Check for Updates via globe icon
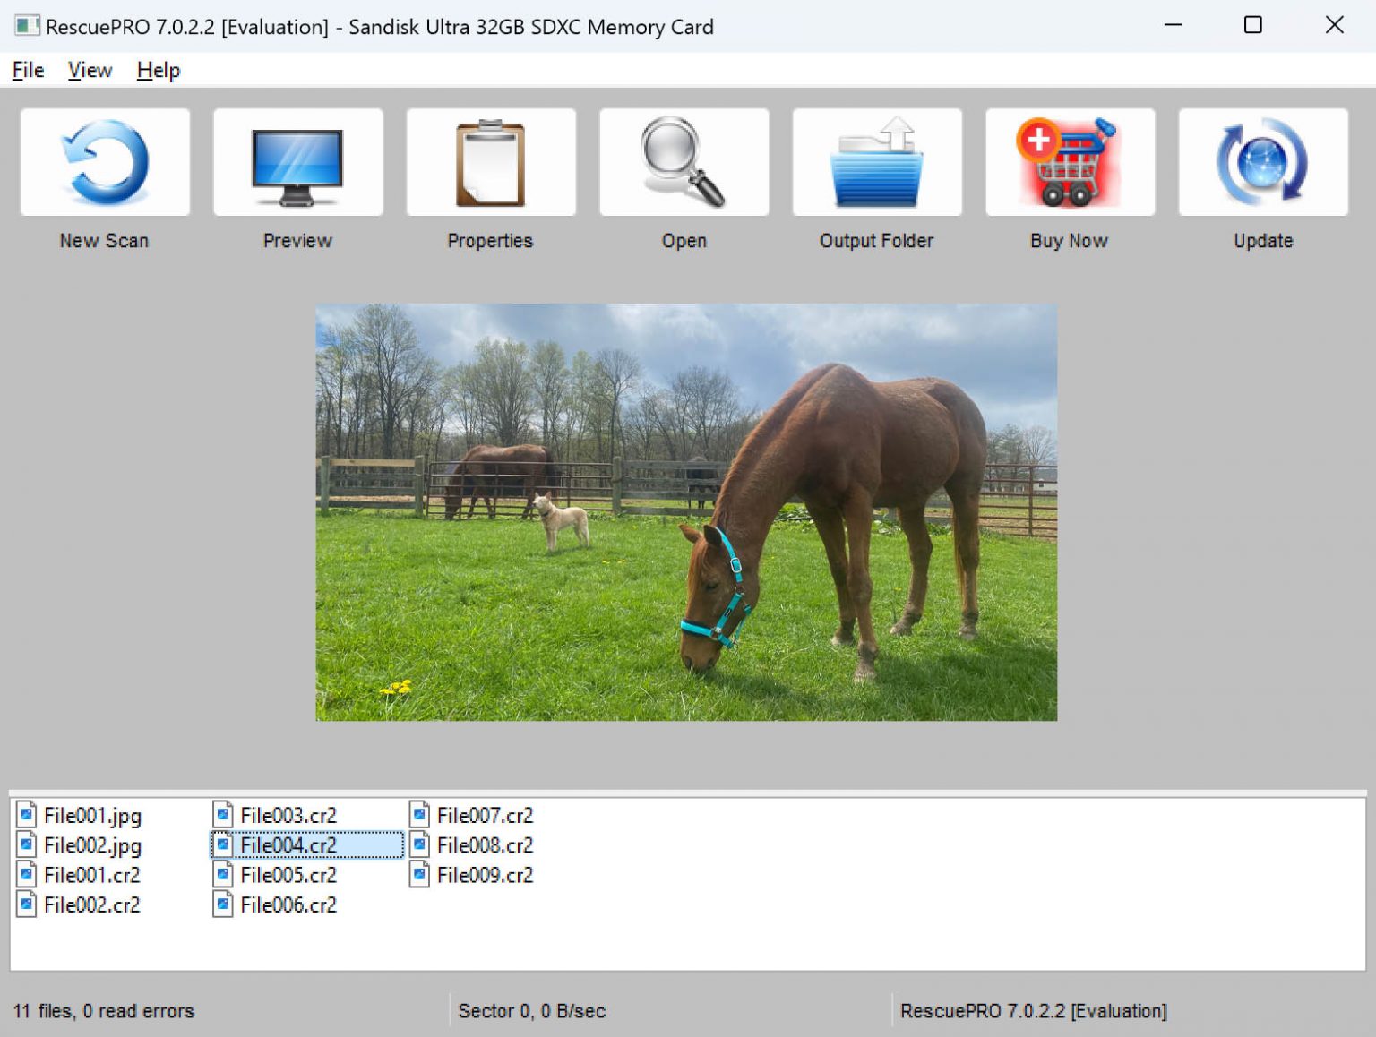The image size is (1376, 1037). [1262, 161]
